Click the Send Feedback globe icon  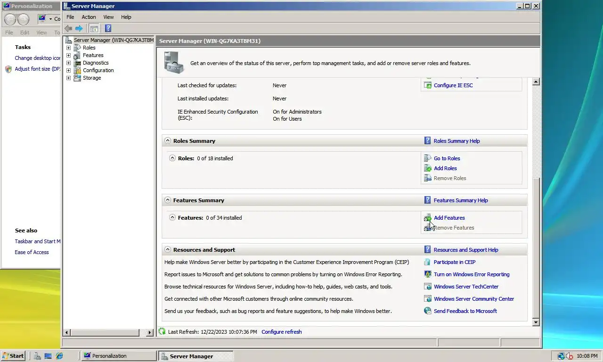point(428,311)
